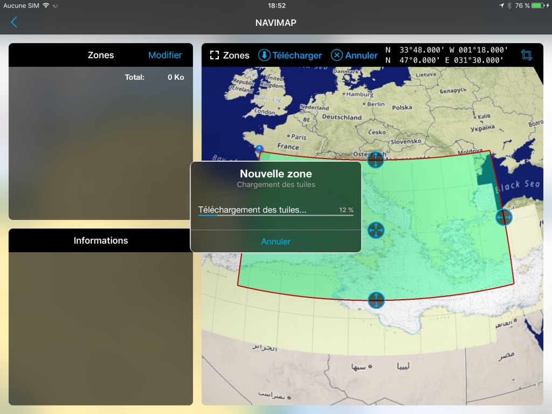Image resolution: width=552 pixels, height=414 pixels.
Task: Click the 'Total:' label in Zones panel
Action: [134, 77]
